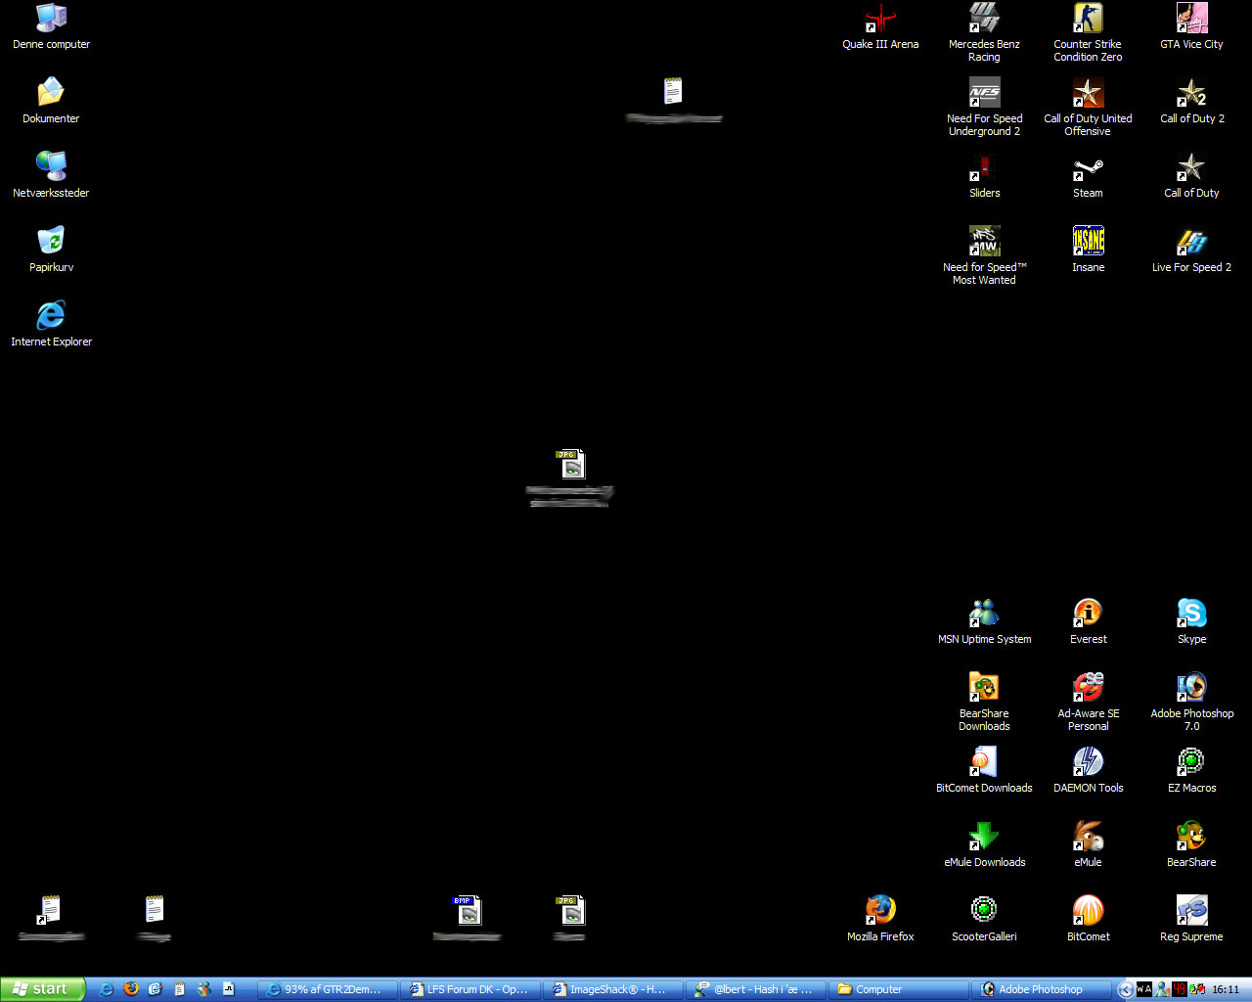Select the MSN Uptime System shortcut
The width and height of the screenshot is (1252, 1002).
pos(984,621)
